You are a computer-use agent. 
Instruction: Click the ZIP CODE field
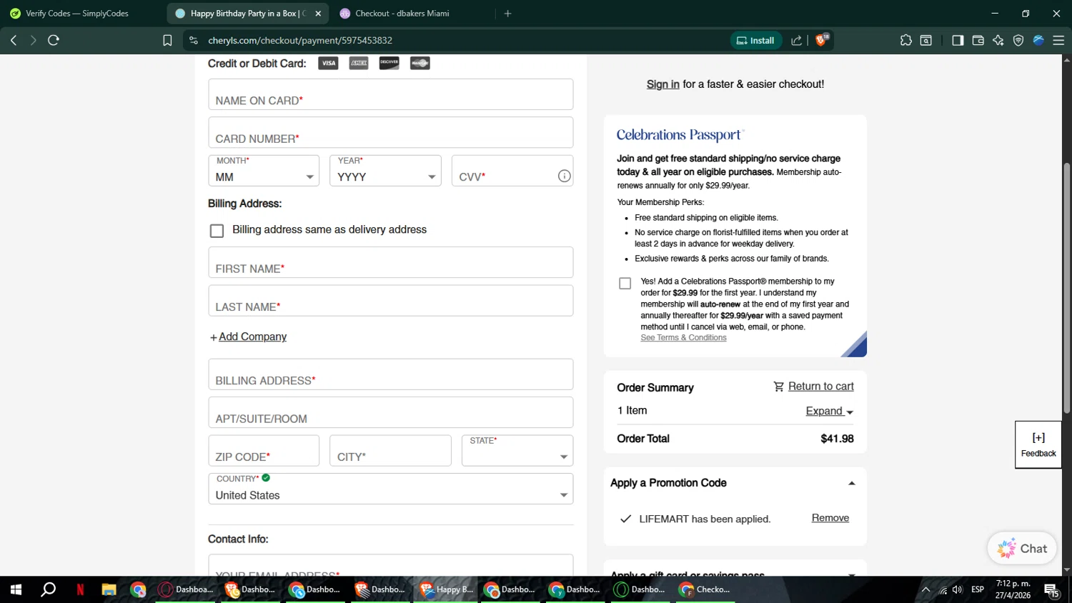264,451
